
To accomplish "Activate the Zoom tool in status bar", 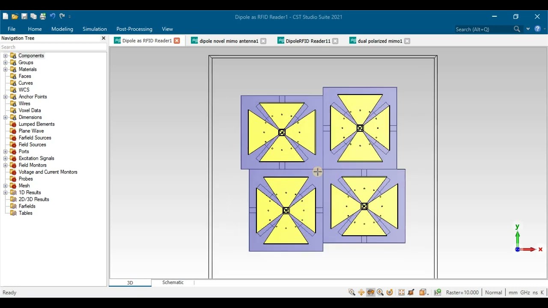I will [352, 293].
